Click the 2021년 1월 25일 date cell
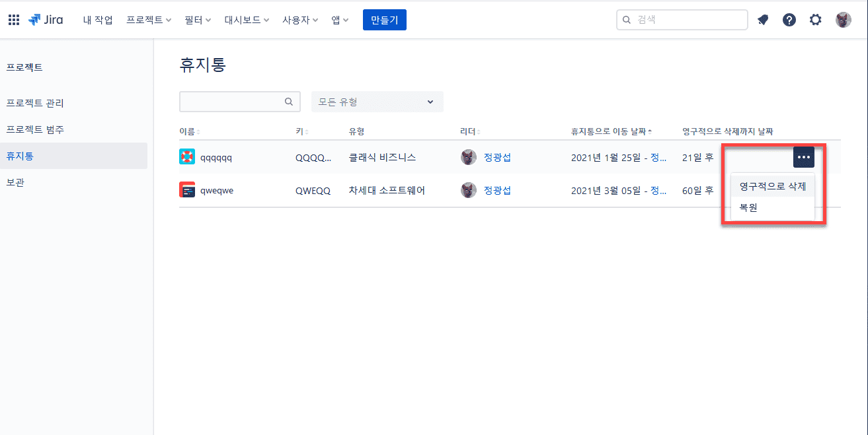 (619, 157)
